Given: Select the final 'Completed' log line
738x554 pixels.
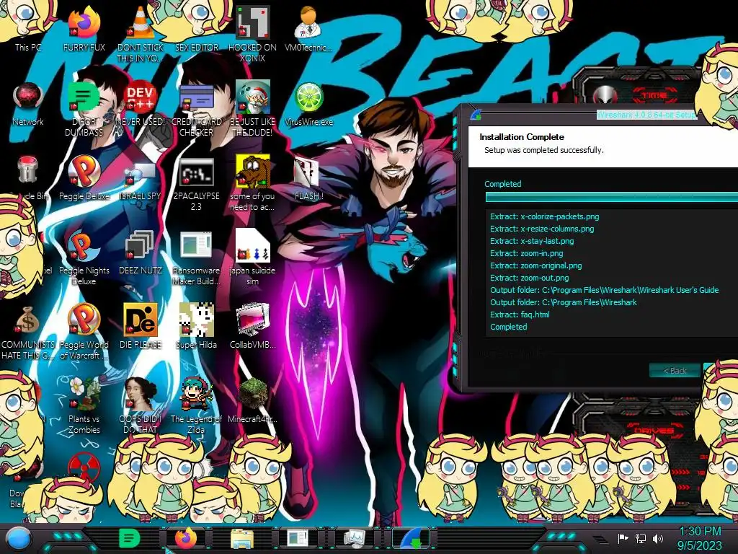Looking at the screenshot, I should [x=508, y=327].
